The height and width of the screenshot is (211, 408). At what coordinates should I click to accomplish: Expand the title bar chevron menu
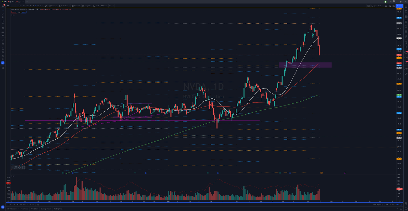coord(391,2)
